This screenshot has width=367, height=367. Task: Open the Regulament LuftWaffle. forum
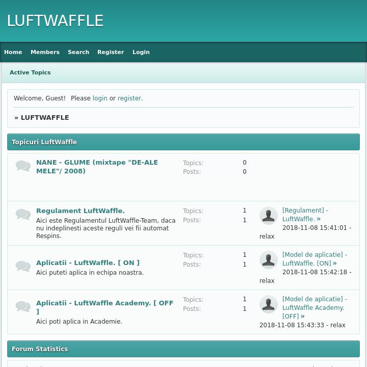tap(81, 211)
